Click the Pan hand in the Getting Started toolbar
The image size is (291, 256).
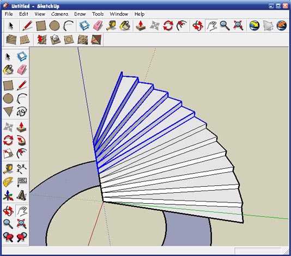click(x=212, y=26)
